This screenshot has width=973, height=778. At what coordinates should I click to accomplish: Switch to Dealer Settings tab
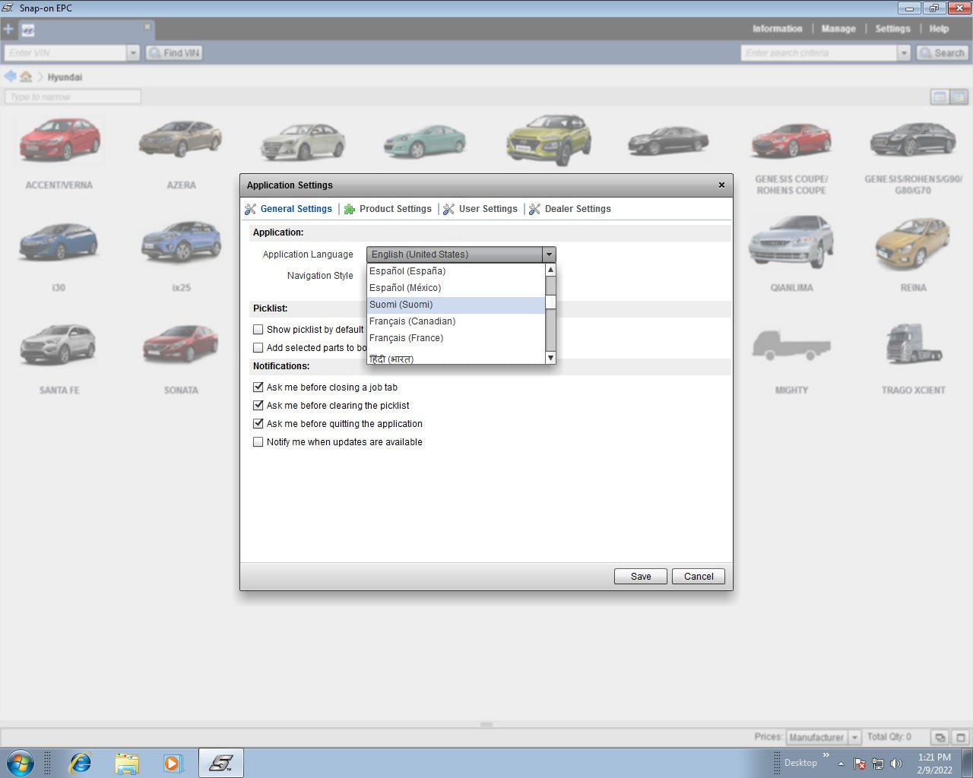tap(570, 209)
